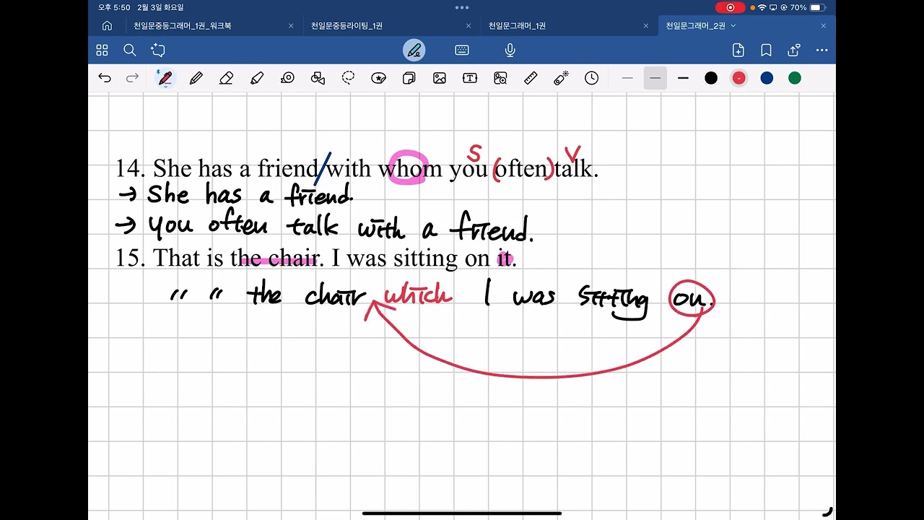The width and height of the screenshot is (924, 520).
Task: Select the highlighter tool
Action: (257, 78)
